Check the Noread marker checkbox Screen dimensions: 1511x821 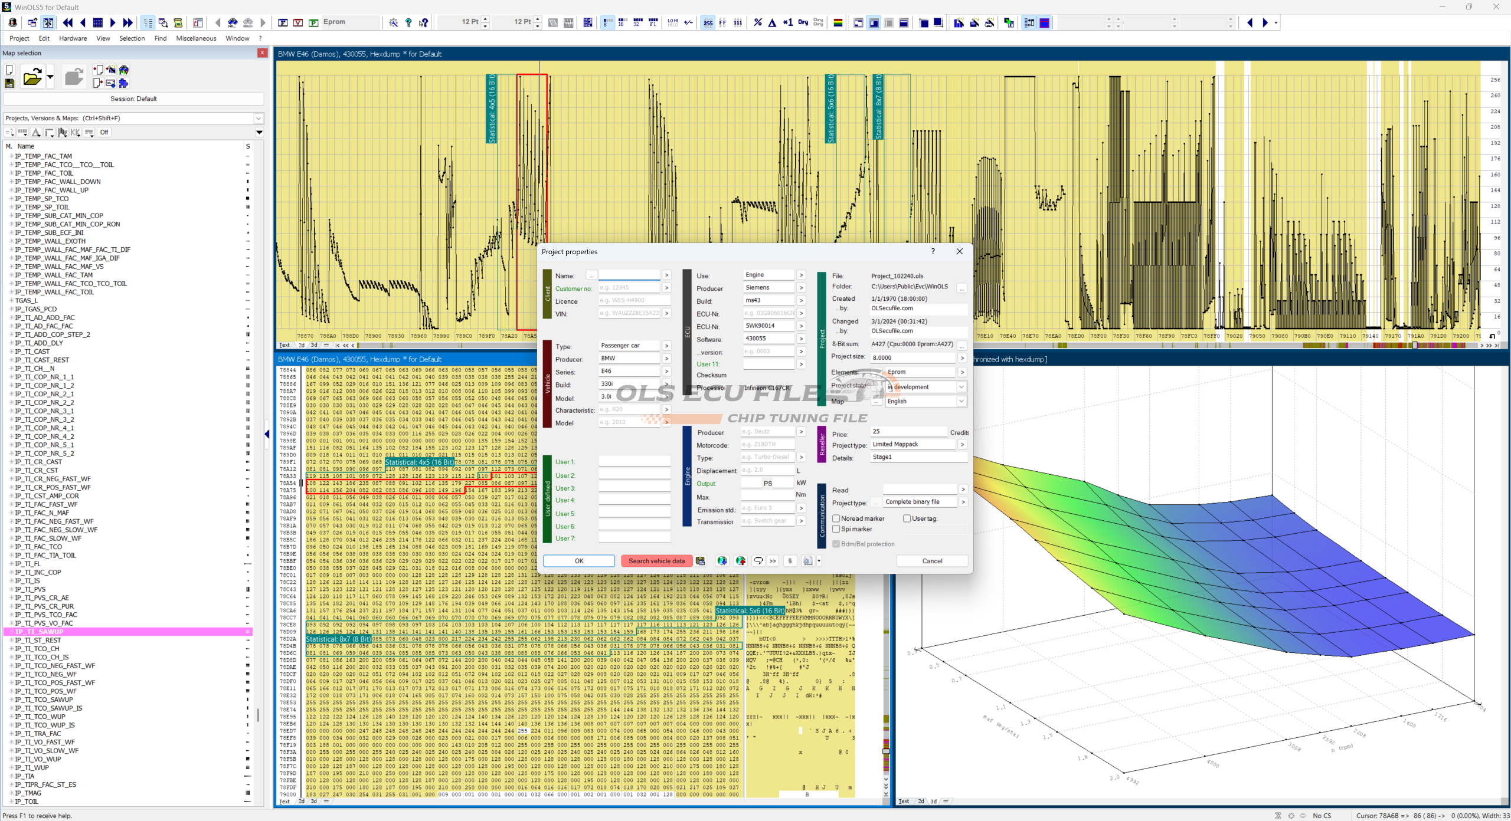[x=836, y=518]
